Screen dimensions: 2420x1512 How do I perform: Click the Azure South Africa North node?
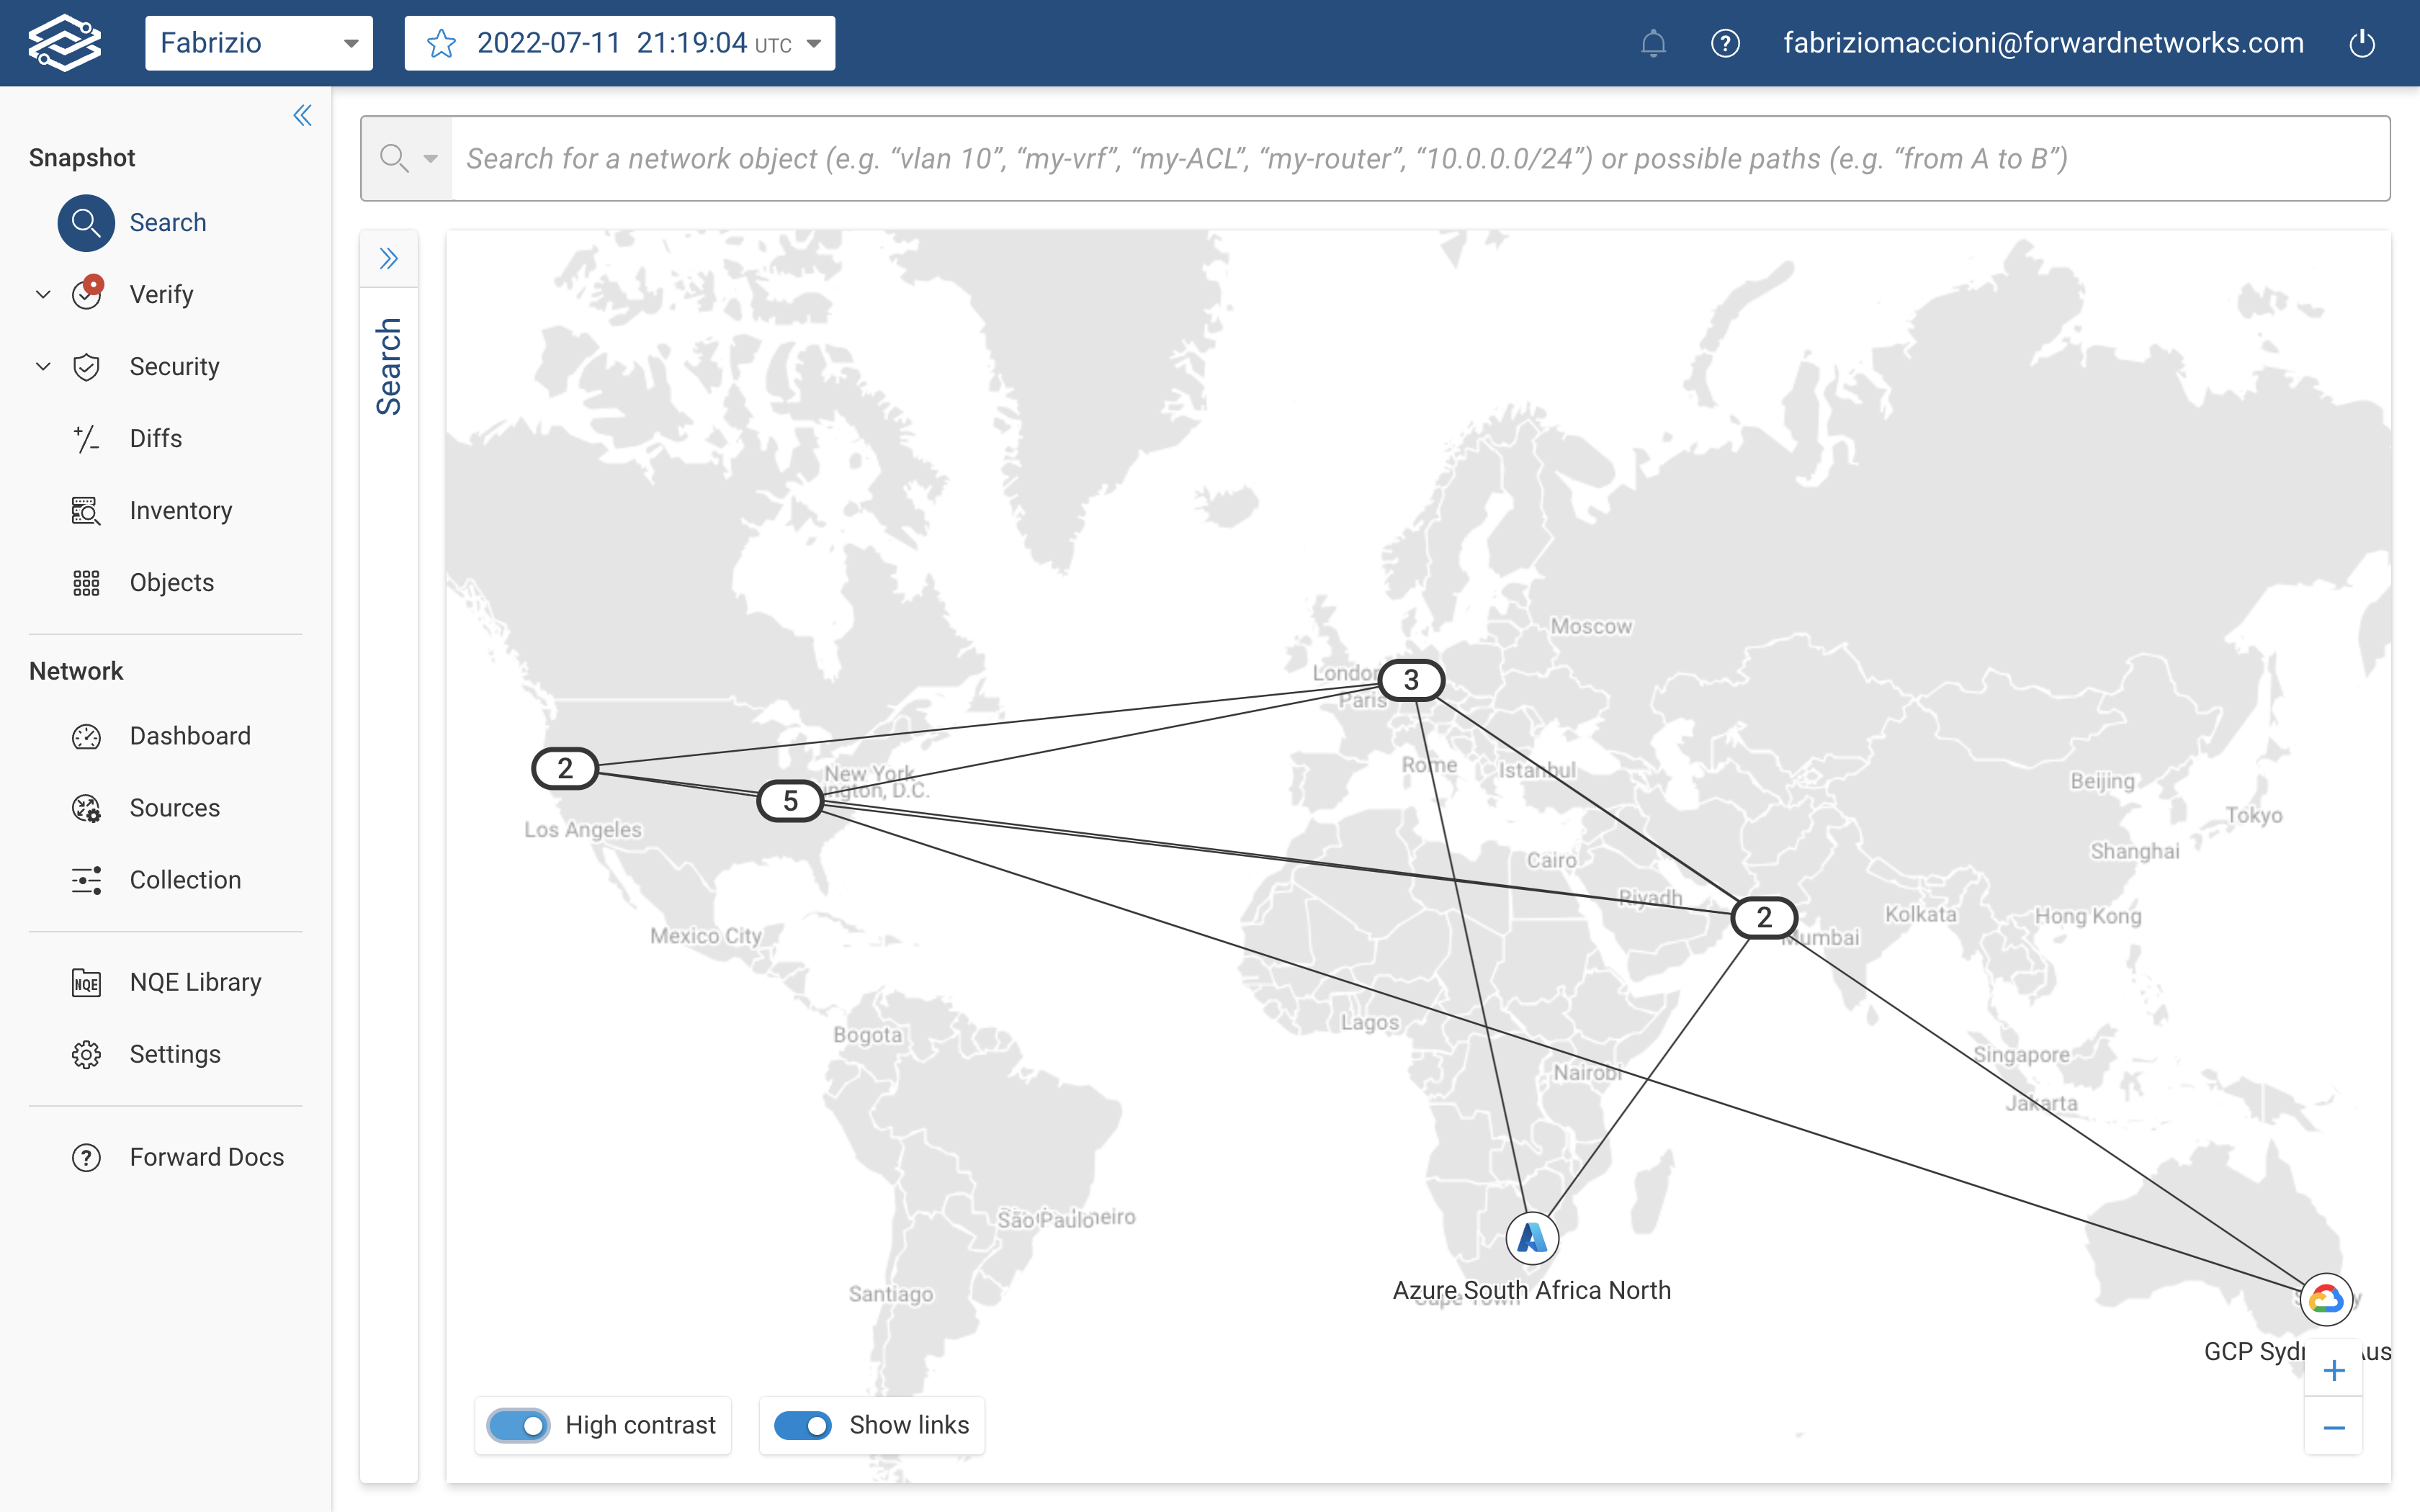click(1531, 1238)
